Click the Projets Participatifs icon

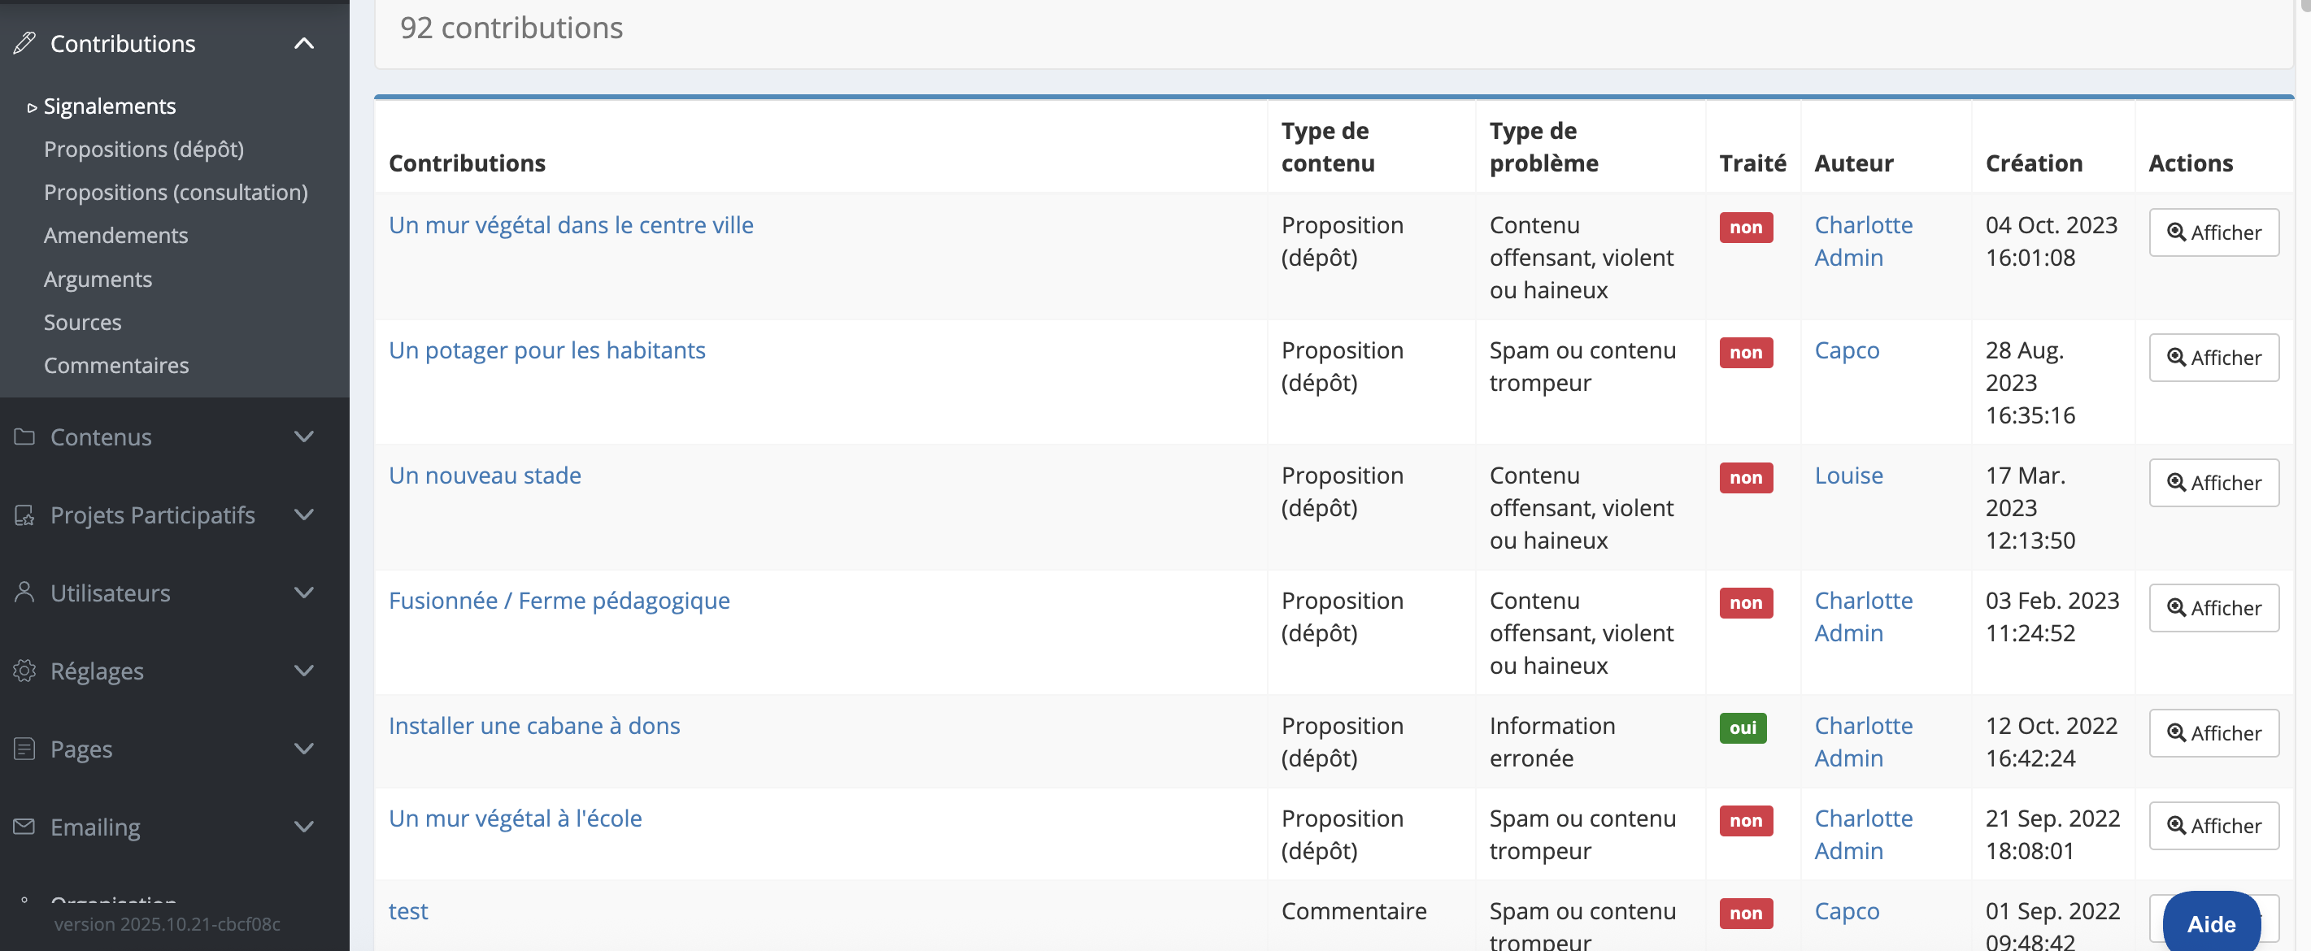24,515
